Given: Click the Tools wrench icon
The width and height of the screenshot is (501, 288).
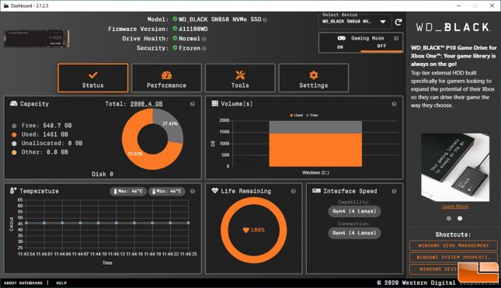Looking at the screenshot, I should [240, 75].
